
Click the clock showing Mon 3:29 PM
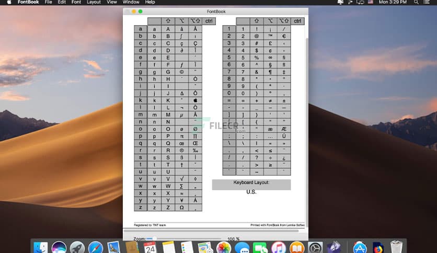click(x=393, y=2)
